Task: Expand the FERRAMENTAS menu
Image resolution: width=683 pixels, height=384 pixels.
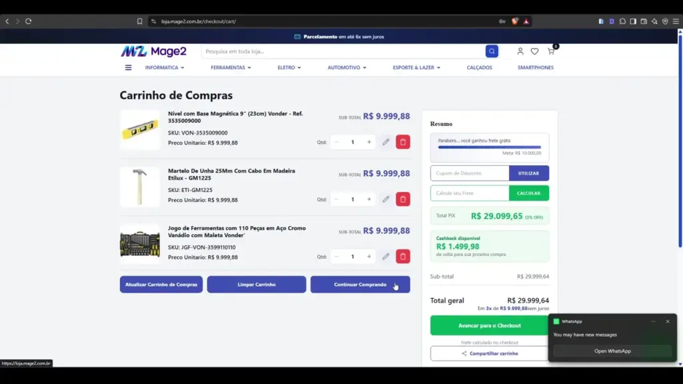Action: point(231,67)
